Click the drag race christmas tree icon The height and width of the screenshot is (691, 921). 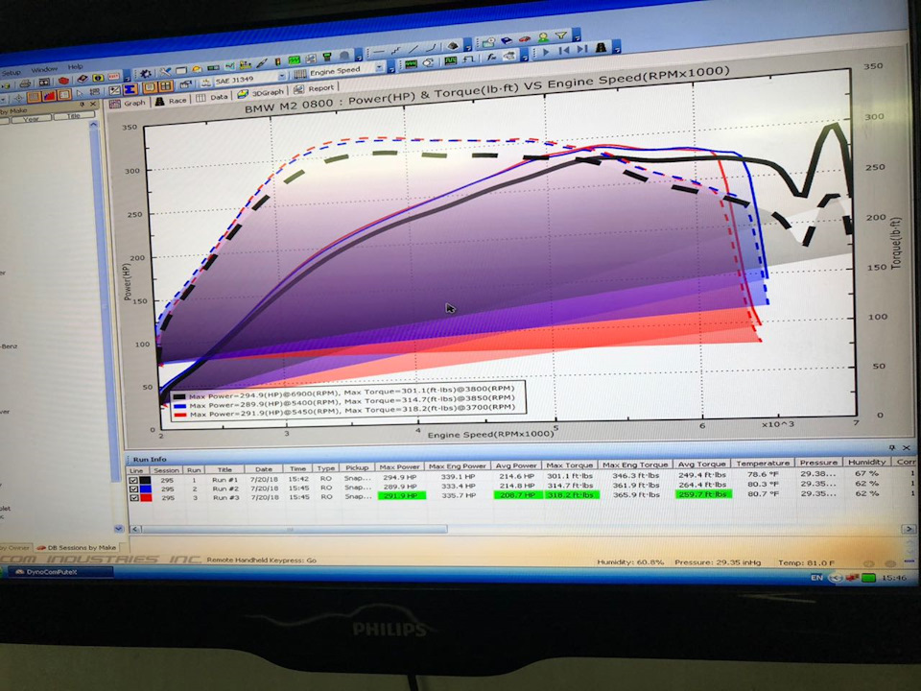(601, 48)
